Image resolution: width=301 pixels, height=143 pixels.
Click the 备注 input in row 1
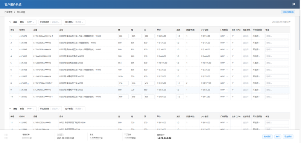pyautogui.click(x=277, y=36)
